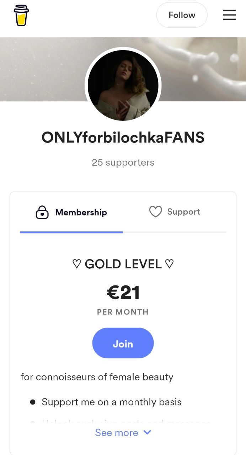This screenshot has height=455, width=246.
Task: Click the heart symbol after GOLD LEVEL
Action: (170, 264)
